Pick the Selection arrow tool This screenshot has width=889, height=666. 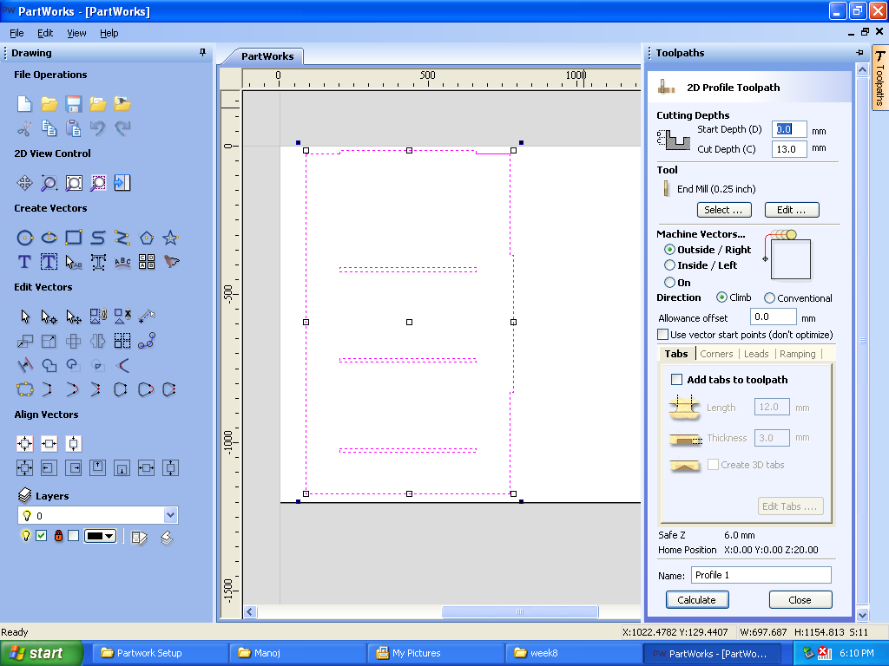[x=24, y=316]
